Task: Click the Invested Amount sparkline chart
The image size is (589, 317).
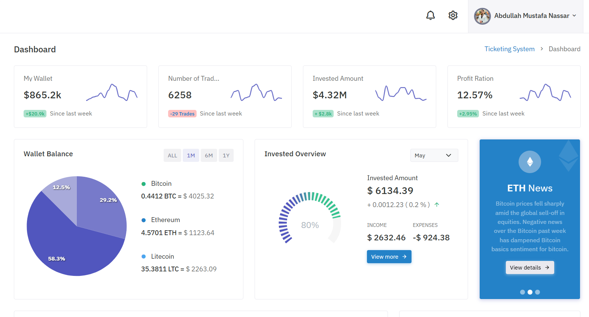Action: 401,93
